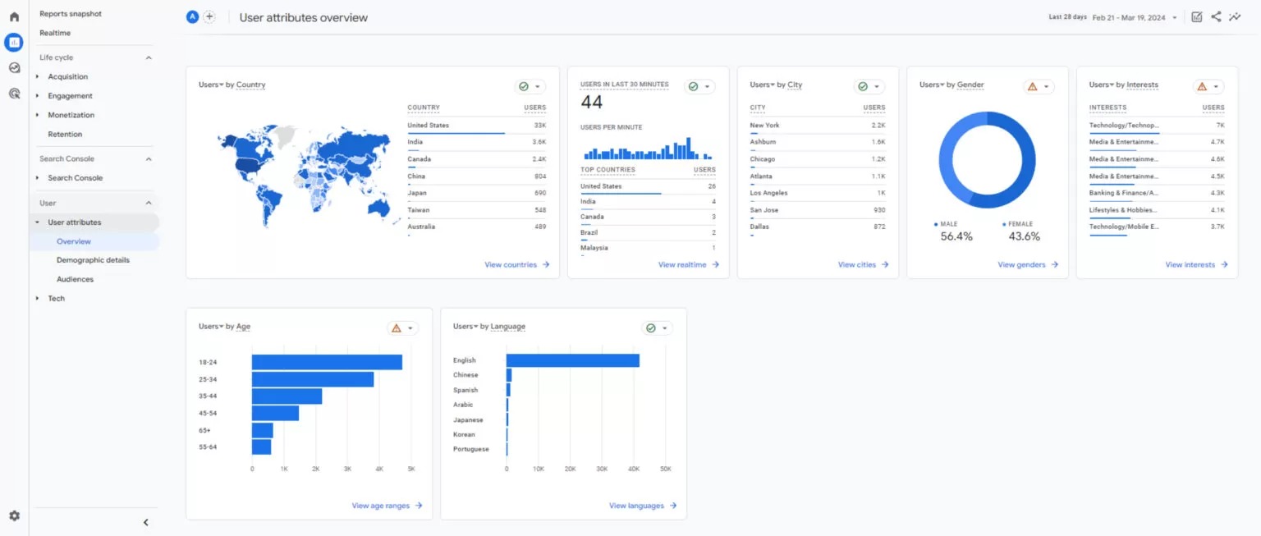1261x536 pixels.
Task: Click the 18-24 bar in Age chart
Action: (x=327, y=362)
